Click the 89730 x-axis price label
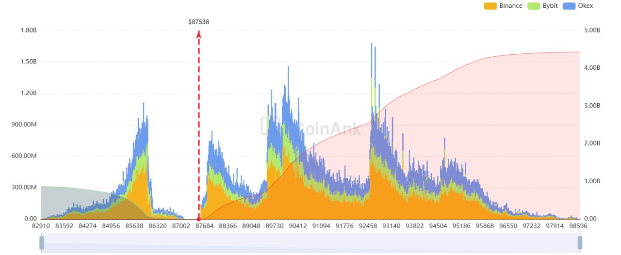This screenshot has height=255, width=621. tap(275, 226)
